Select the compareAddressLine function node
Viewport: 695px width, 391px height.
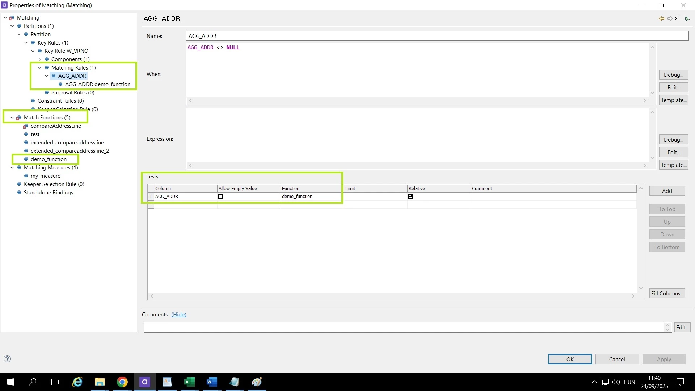56,126
